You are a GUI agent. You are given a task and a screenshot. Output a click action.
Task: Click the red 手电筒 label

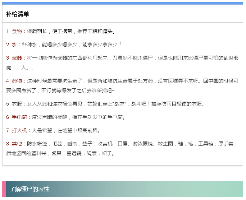[x=19, y=117]
